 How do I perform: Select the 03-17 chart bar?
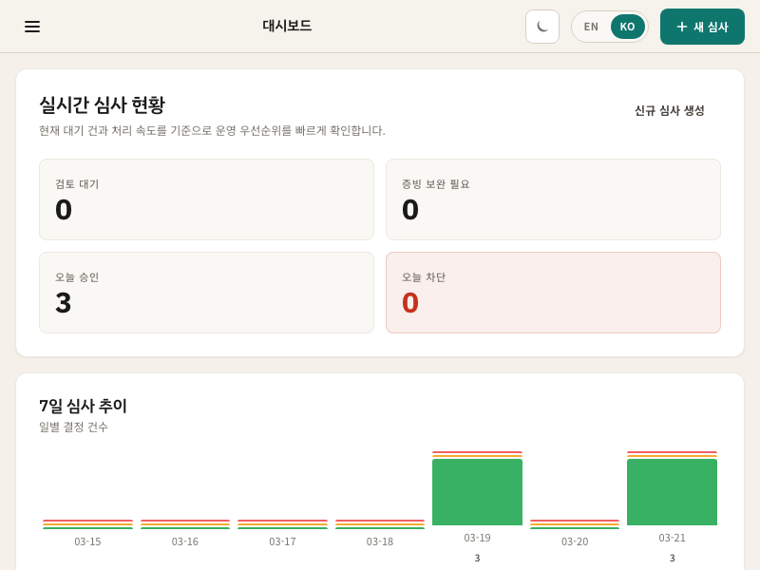282,522
